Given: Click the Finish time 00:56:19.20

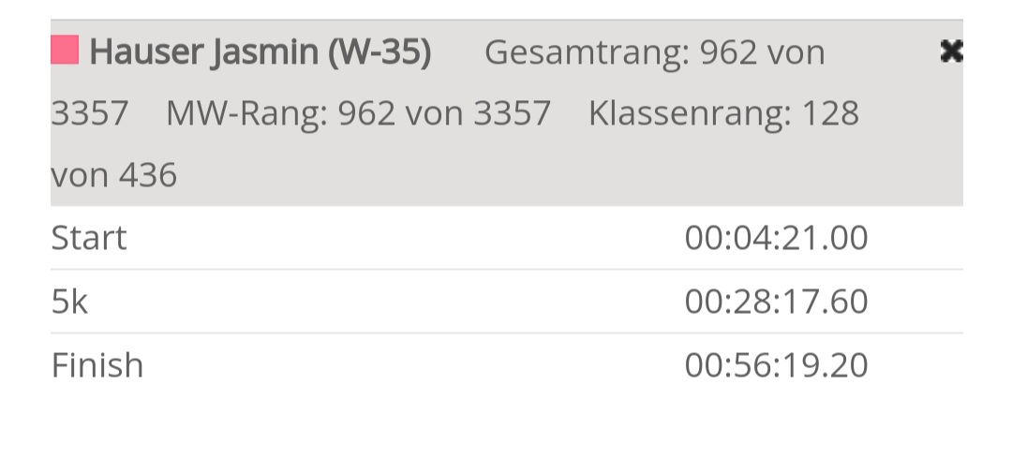Looking at the screenshot, I should point(776,364).
